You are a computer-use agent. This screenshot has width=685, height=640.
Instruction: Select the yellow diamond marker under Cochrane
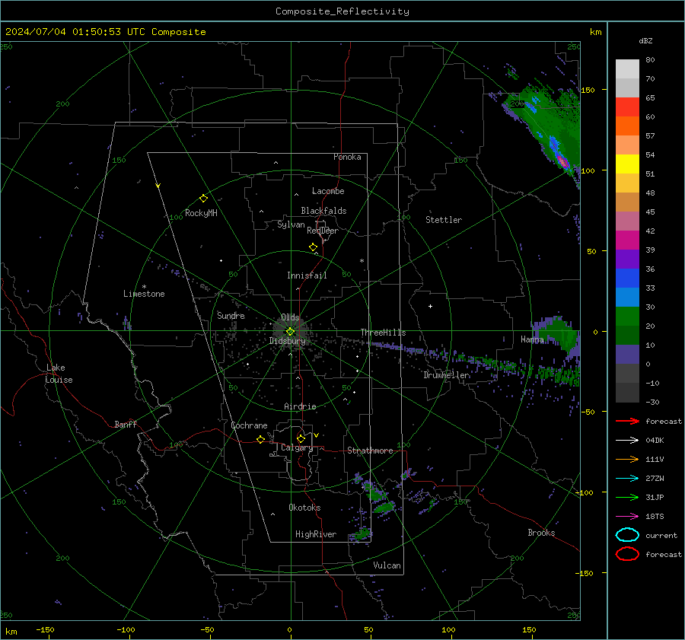261,439
